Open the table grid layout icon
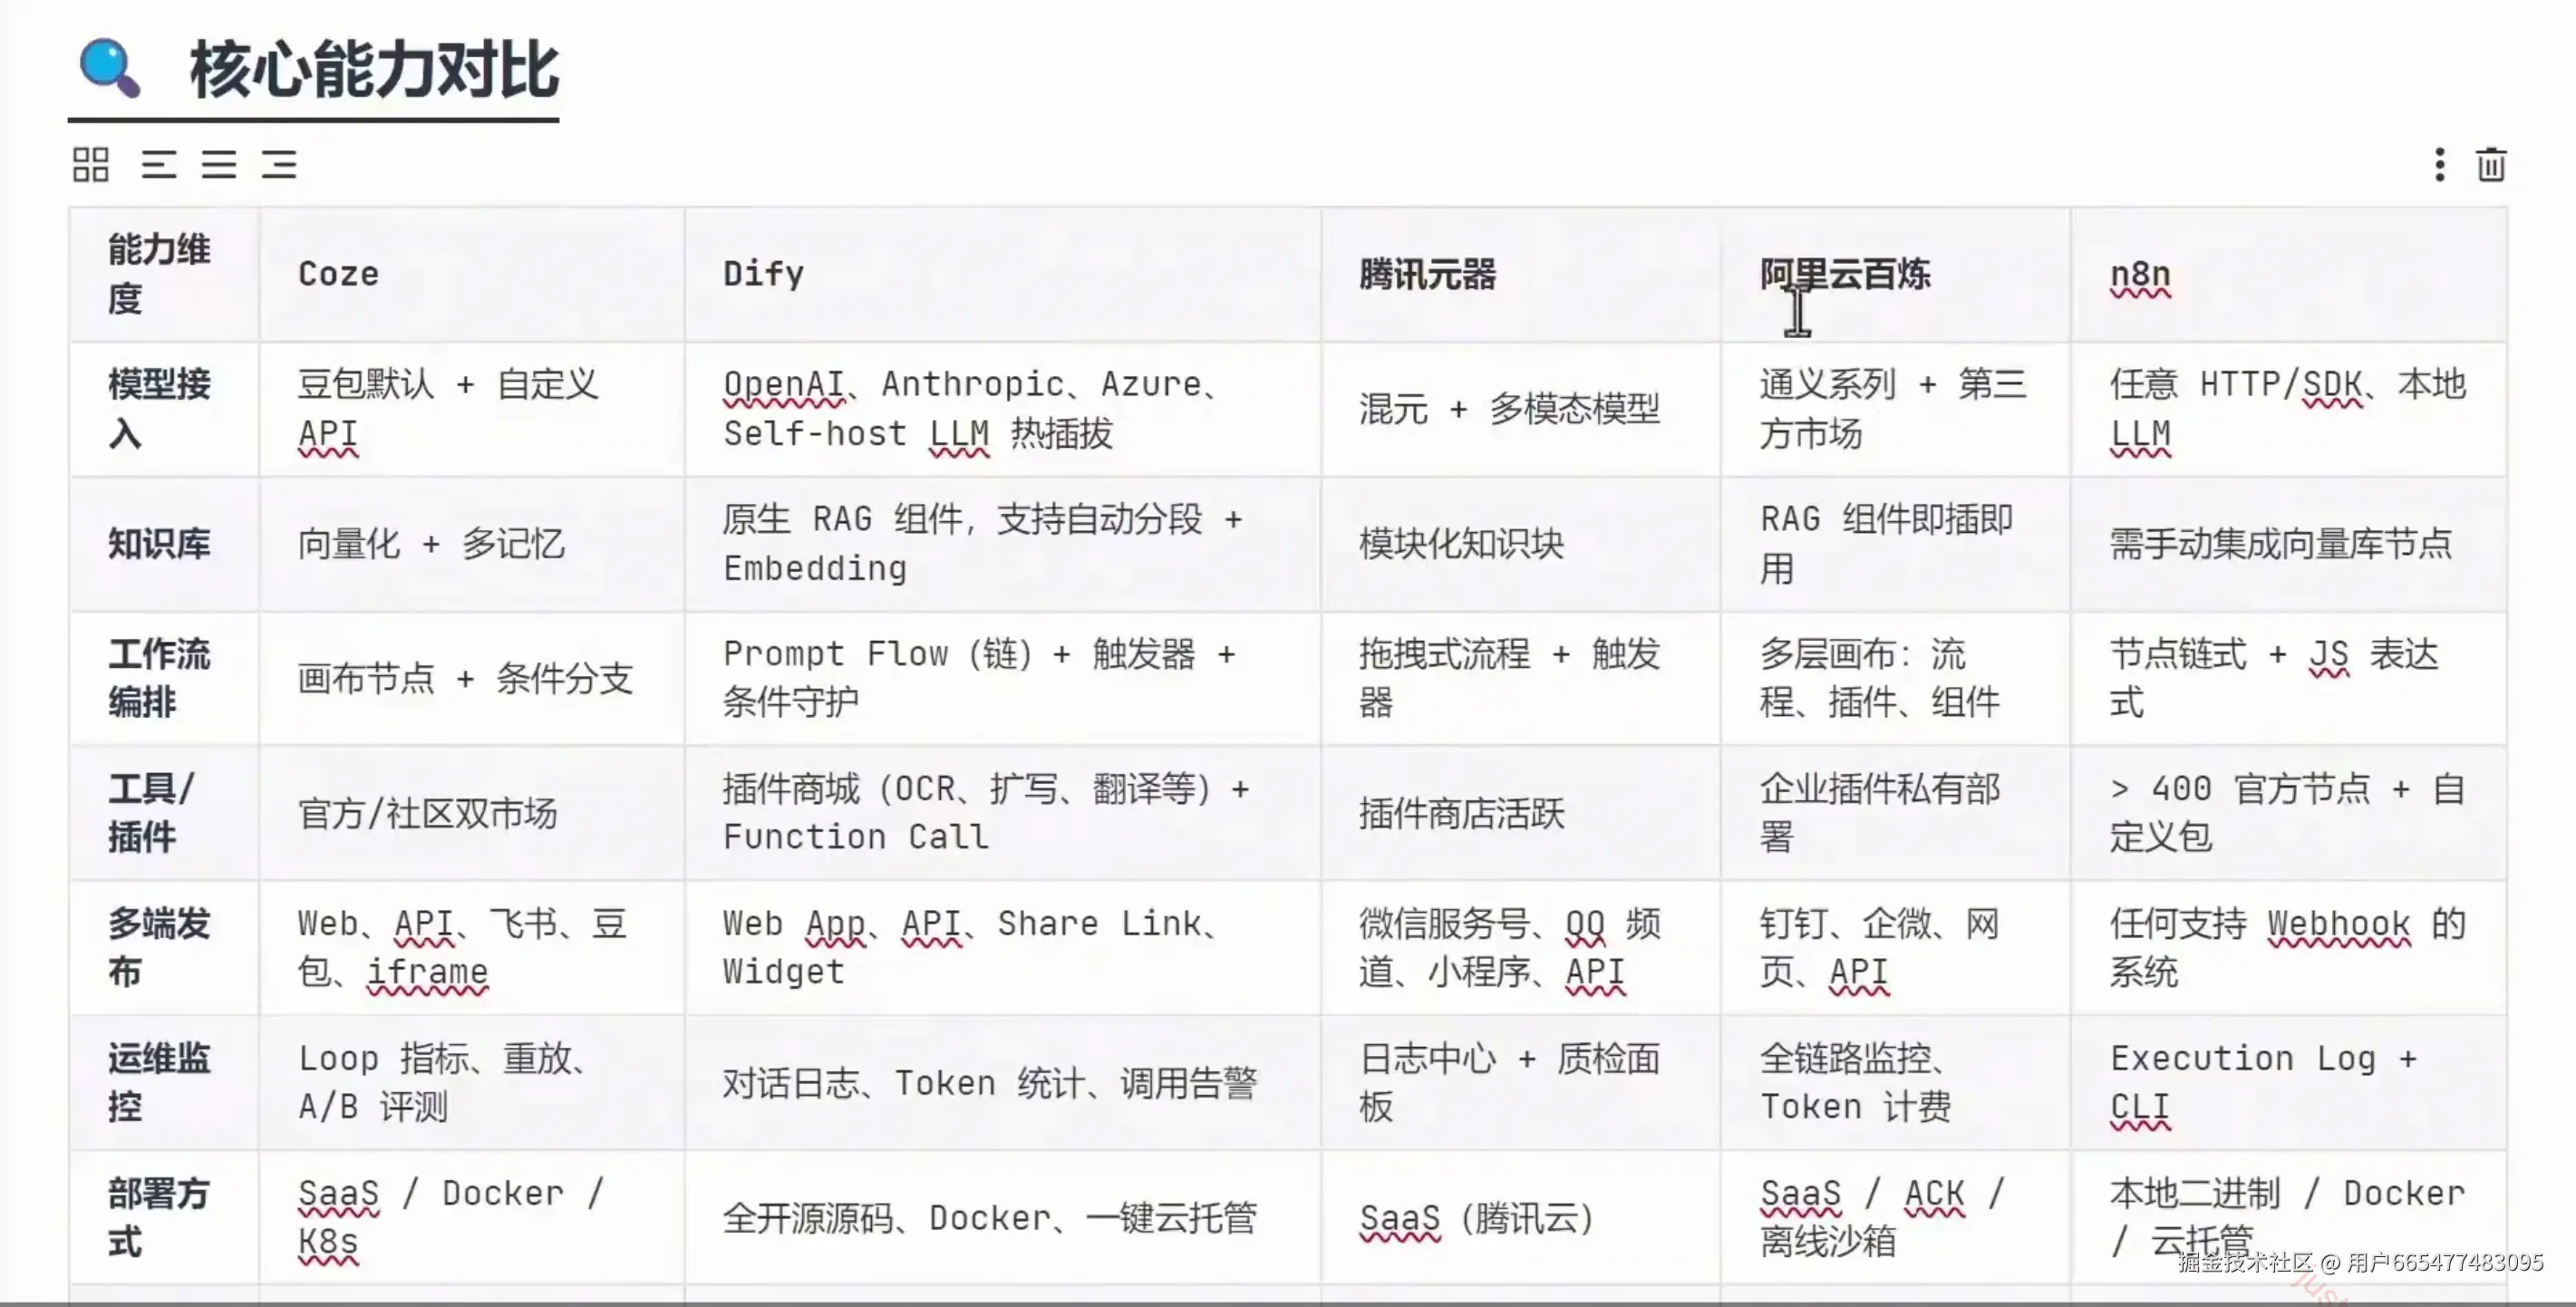This screenshot has height=1307, width=2576. pos(91,165)
